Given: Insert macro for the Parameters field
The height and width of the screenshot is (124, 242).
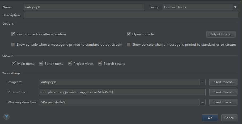Looking at the screenshot, I should (x=223, y=92).
